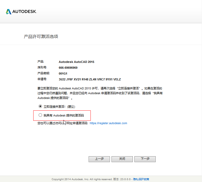This screenshot has width=202, height=182.
Task: Click the 关闭 (Close) button
Action: [x=122, y=159]
